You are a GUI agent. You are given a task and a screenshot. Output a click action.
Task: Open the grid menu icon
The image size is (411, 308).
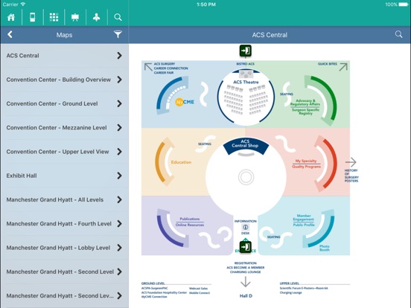54,17
